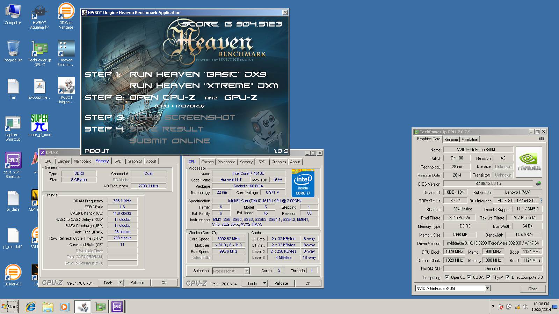Open Tools dropdown arrow in CPU-Z CPU window

(x=264, y=283)
